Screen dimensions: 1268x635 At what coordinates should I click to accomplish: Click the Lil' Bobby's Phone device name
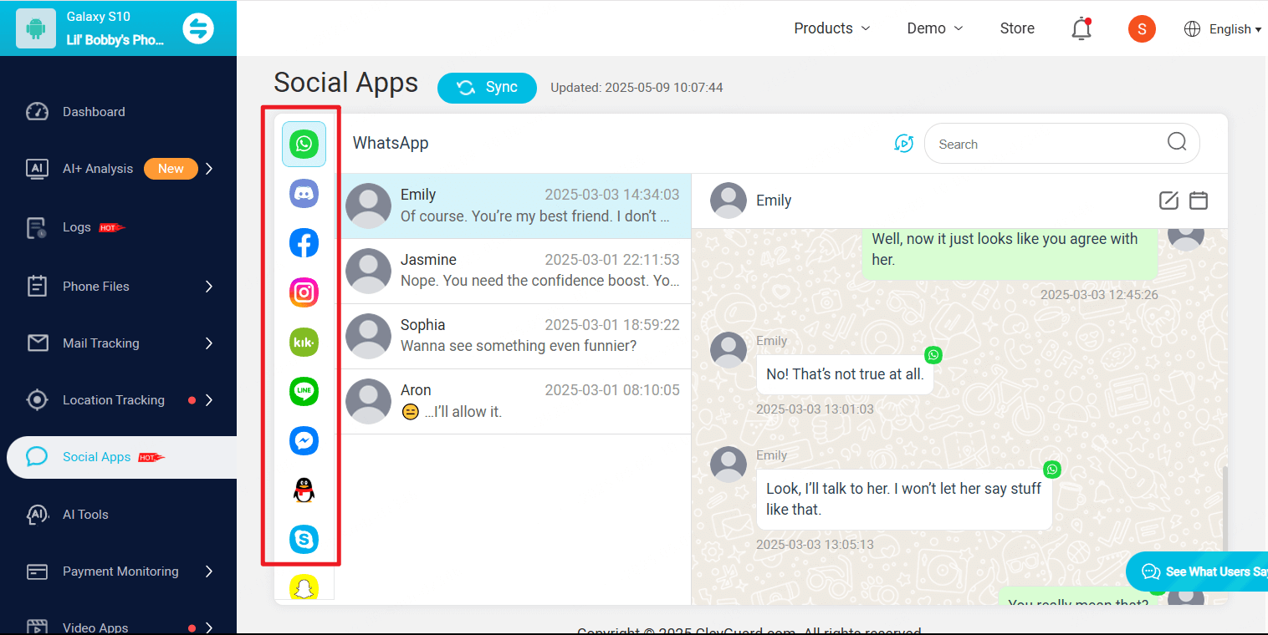(115, 39)
